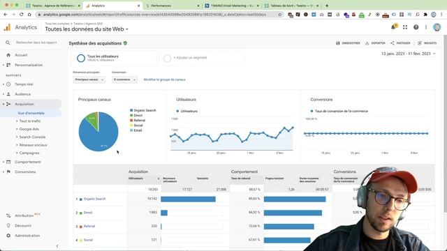Screen dimensions: 447x251
Task: Open the Insights panel
Action: (427, 43)
